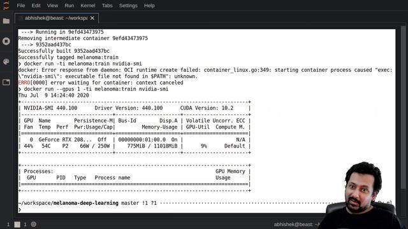
Task: Open the Edit menu
Action: (36, 6)
